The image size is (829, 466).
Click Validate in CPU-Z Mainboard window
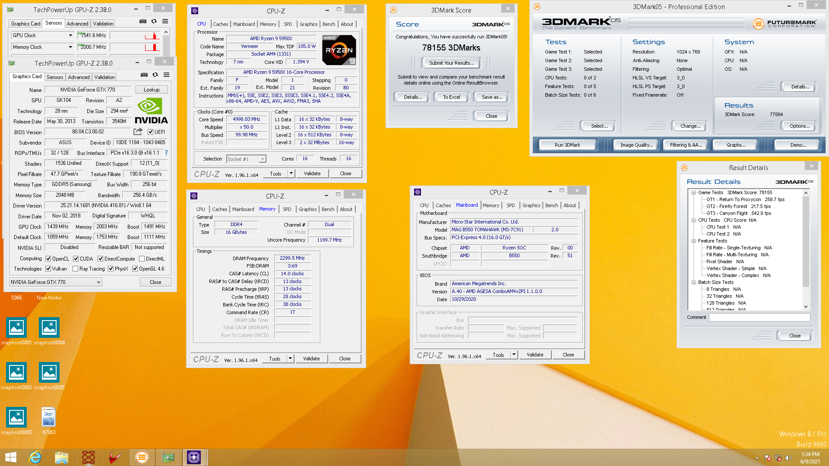535,355
